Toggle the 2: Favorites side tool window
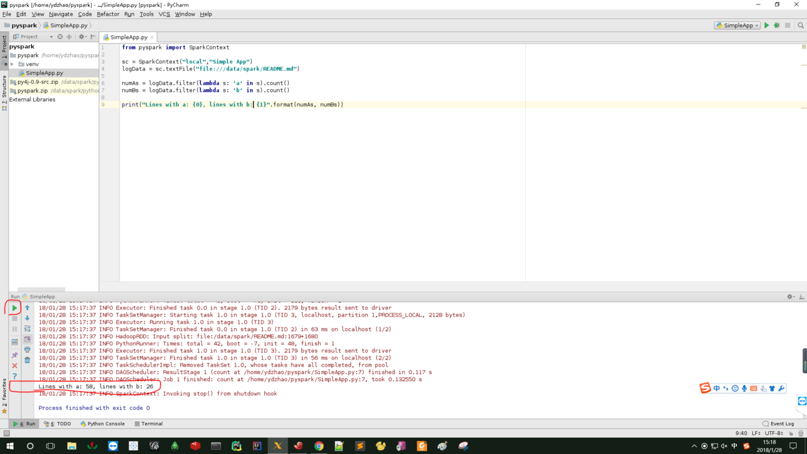Image resolution: width=807 pixels, height=454 pixels. (x=4, y=396)
